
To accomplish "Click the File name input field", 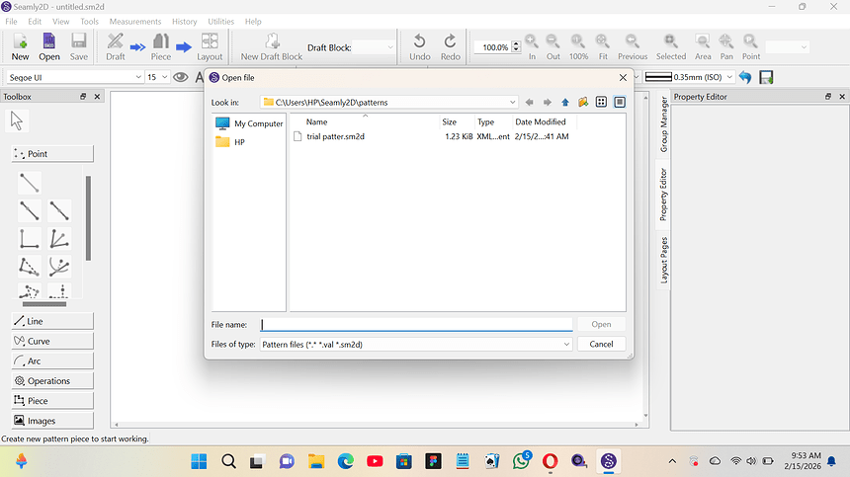I will coord(416,324).
